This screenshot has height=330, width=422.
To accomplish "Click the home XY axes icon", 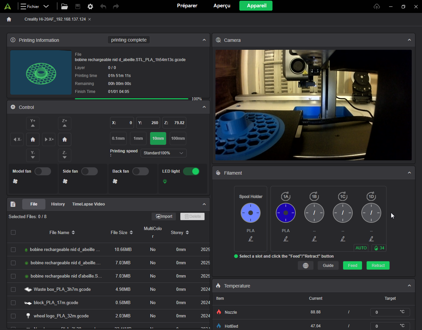I will point(33,139).
